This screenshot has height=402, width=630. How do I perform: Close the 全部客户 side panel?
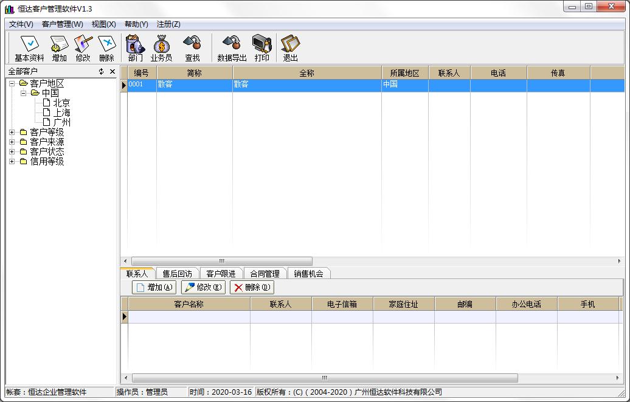pos(112,71)
